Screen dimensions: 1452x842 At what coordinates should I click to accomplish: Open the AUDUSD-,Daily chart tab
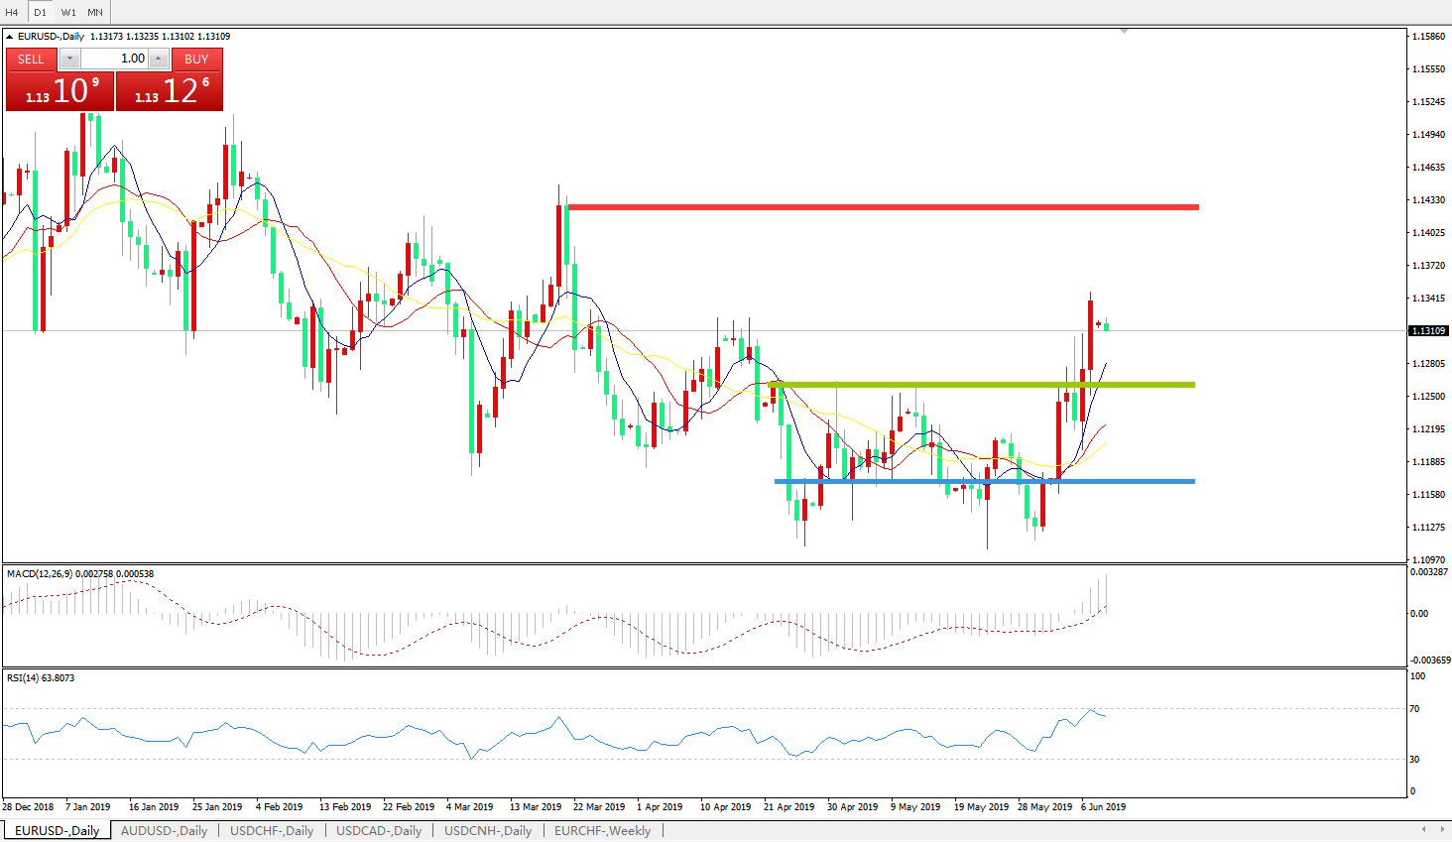[x=164, y=831]
